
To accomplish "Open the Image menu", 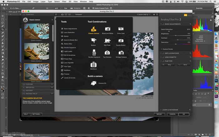I will 36,2.
